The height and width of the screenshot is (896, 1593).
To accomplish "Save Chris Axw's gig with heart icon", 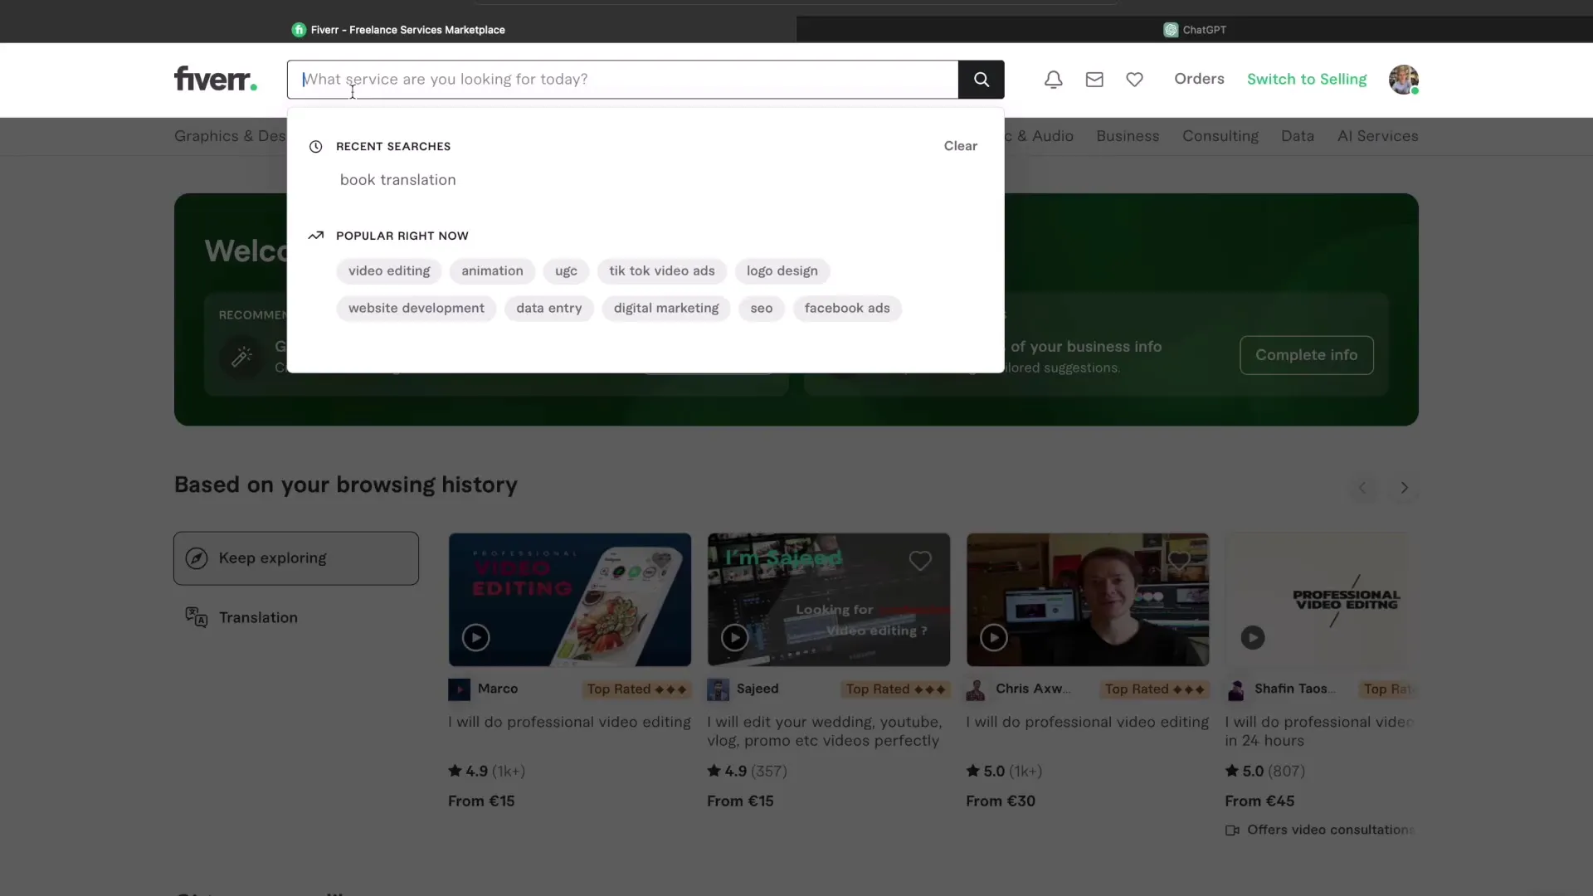I will coord(1179,561).
